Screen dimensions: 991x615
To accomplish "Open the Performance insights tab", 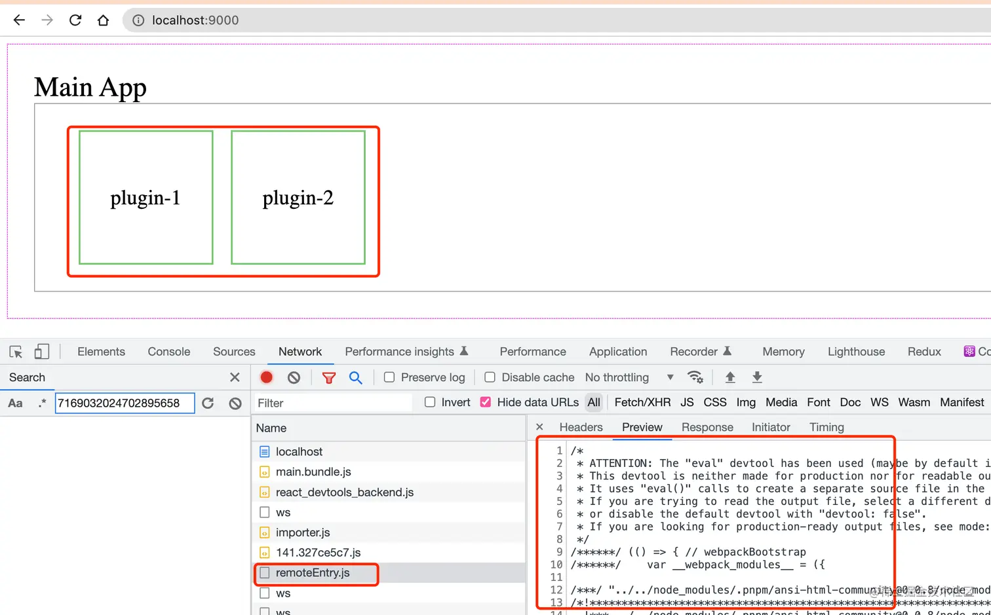I will tap(406, 352).
